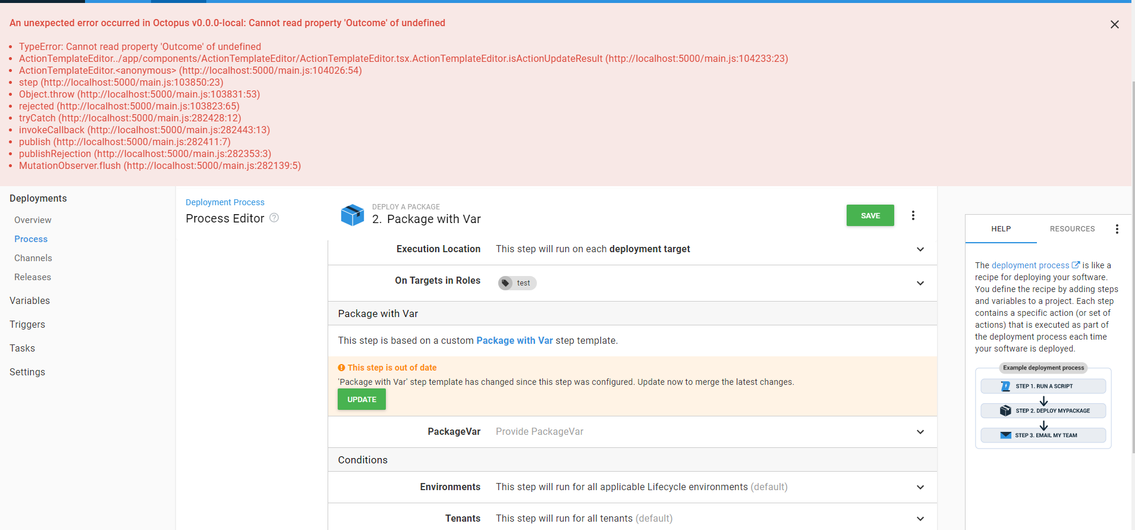The width and height of the screenshot is (1135, 530).
Task: Open Releases in the sidebar
Action: point(33,277)
